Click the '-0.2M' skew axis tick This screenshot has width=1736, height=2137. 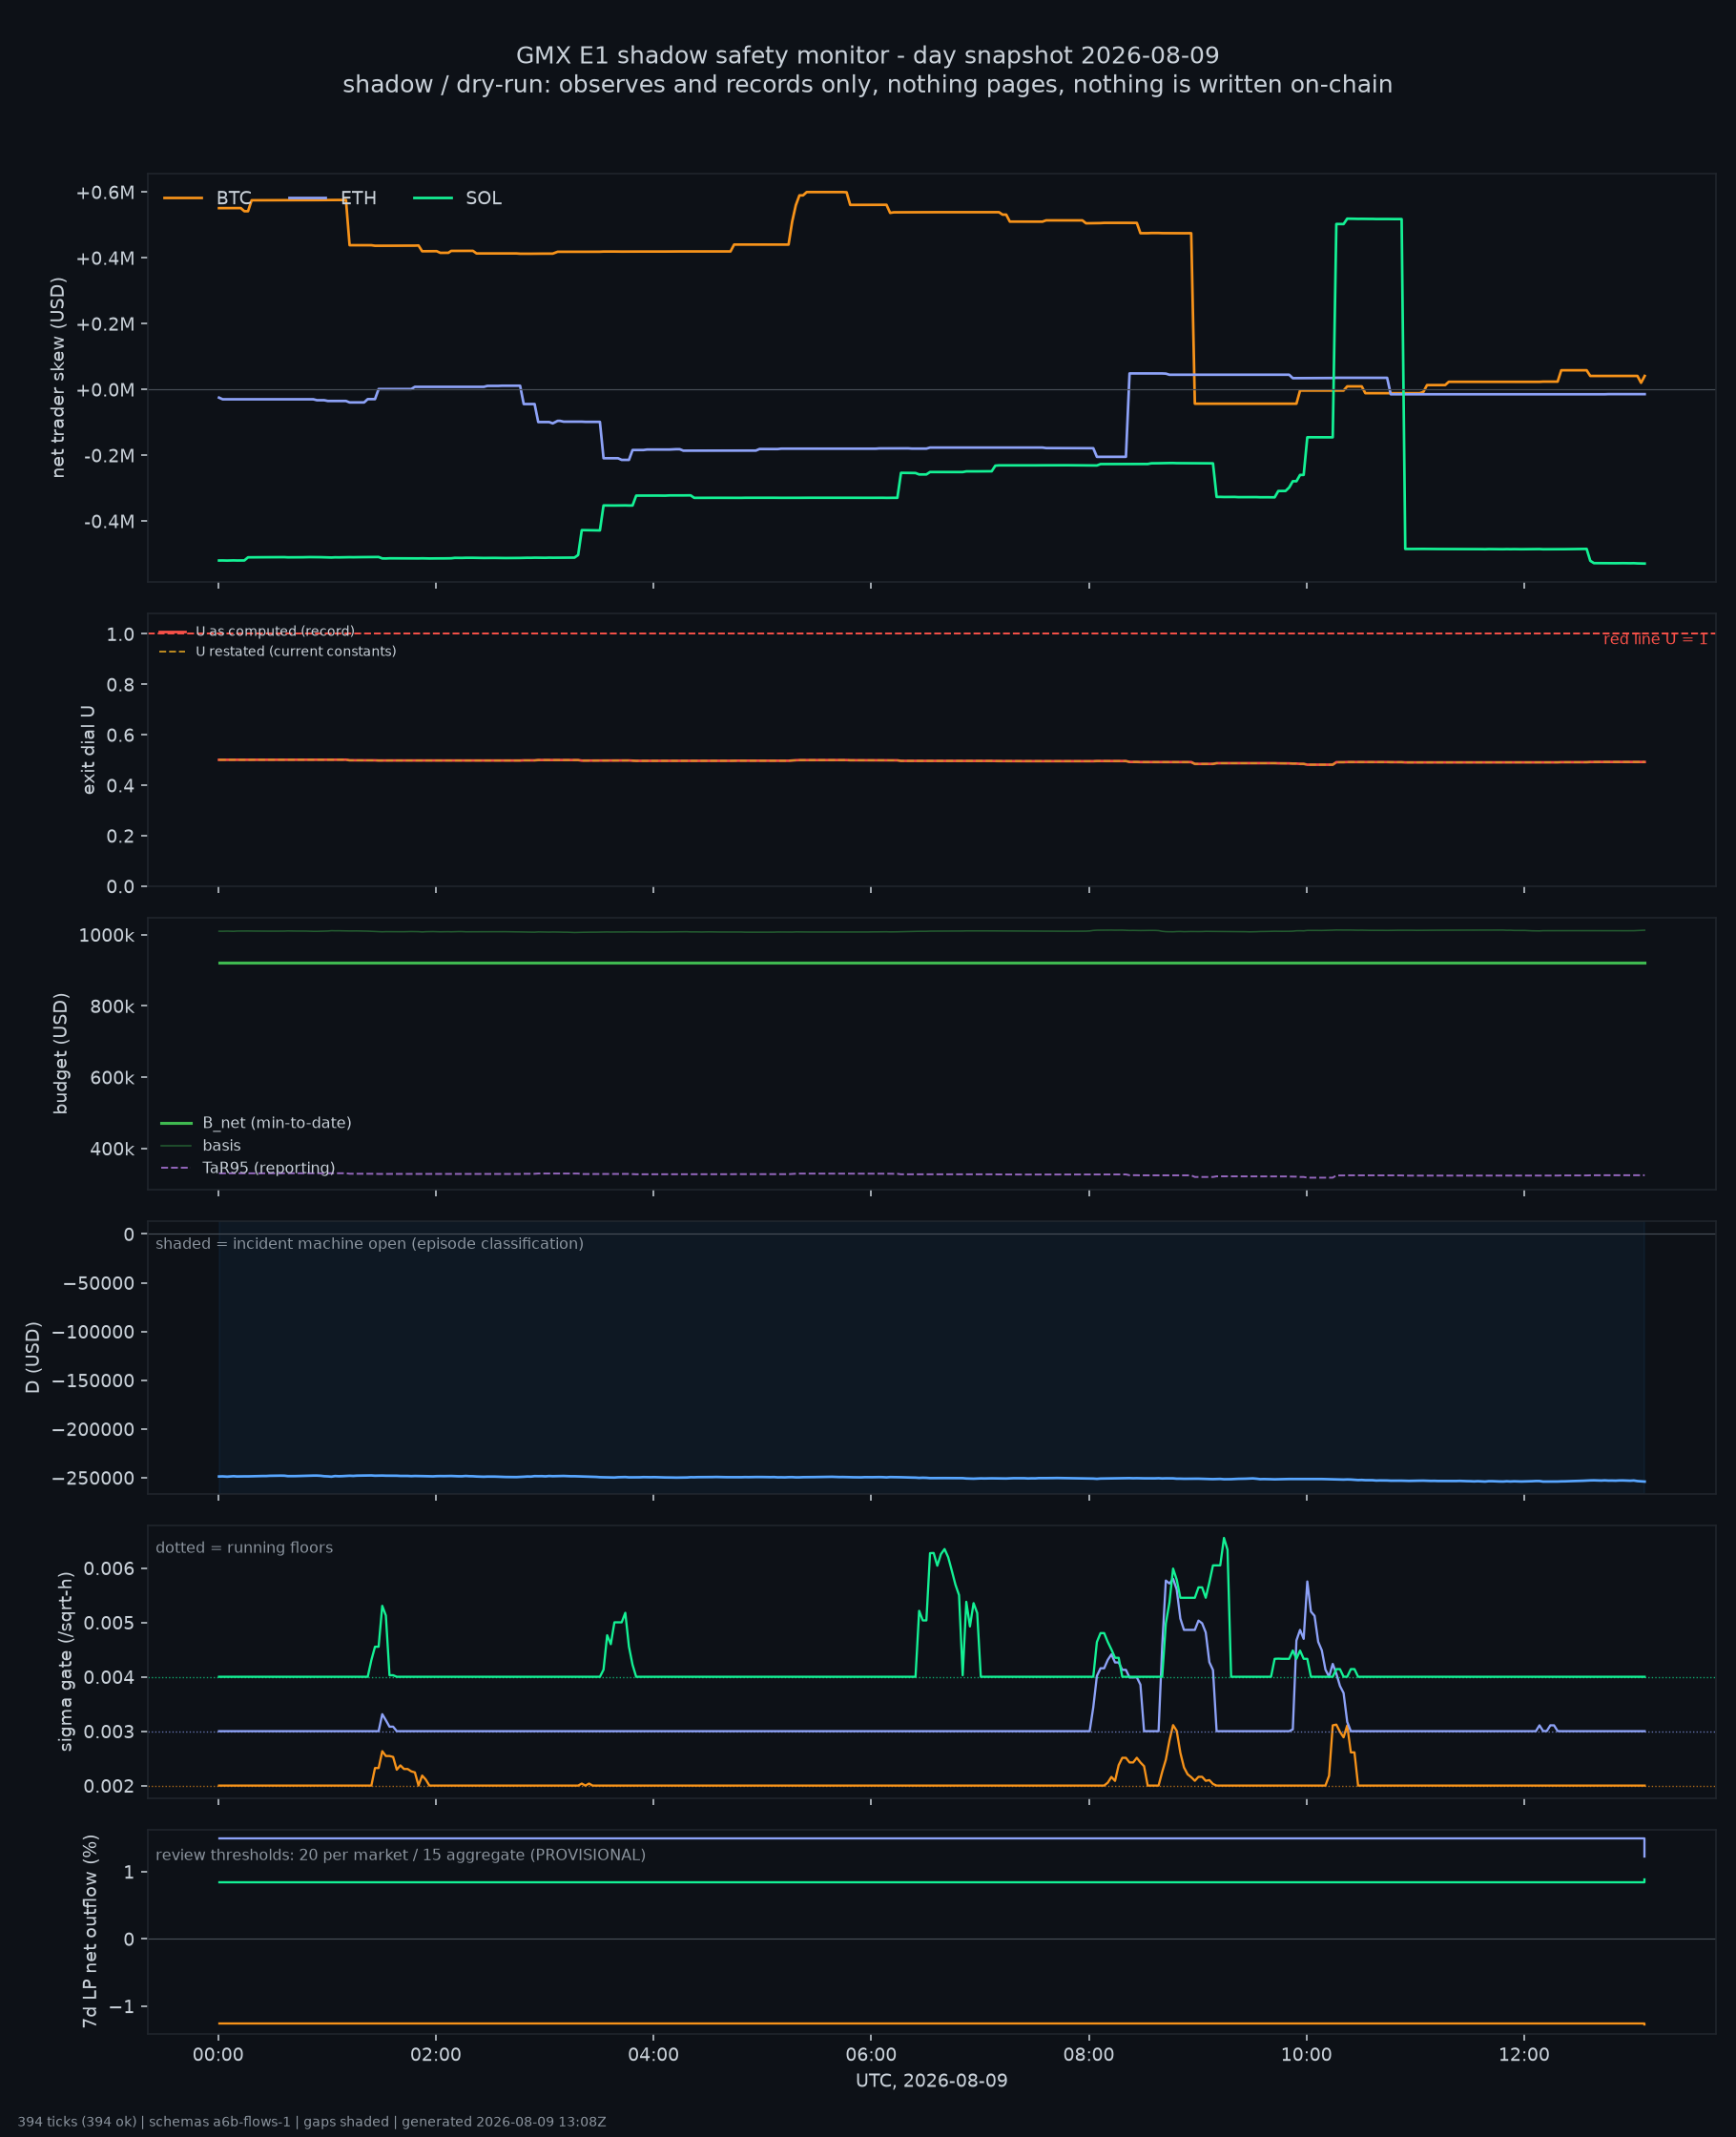point(109,455)
